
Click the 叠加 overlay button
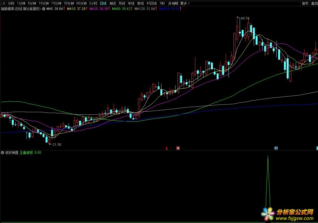(314, 4)
